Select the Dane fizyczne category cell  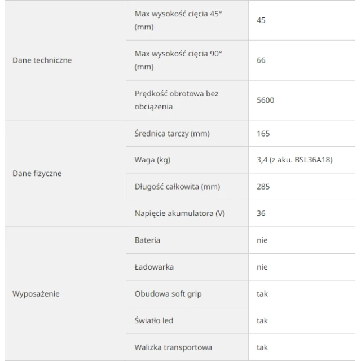65,173
